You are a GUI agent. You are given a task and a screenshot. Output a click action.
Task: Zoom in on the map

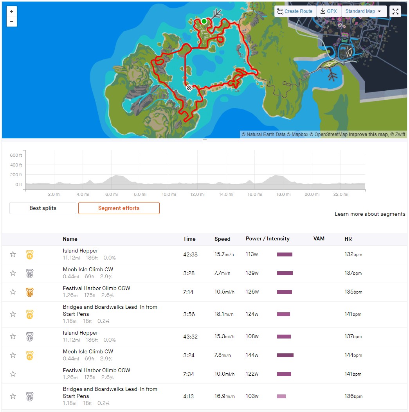12,12
